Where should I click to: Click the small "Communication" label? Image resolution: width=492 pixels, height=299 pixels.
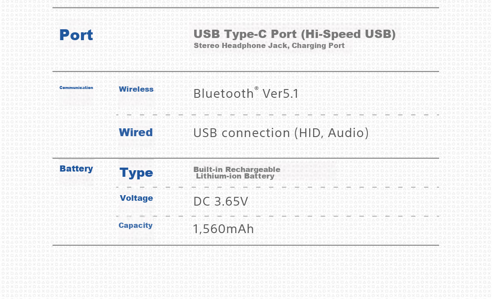click(x=76, y=88)
